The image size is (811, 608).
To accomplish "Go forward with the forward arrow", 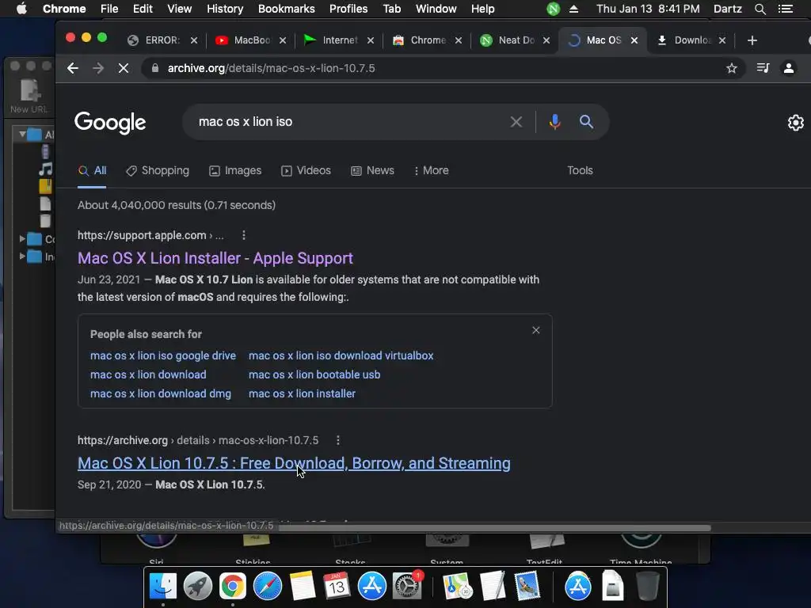I will (97, 68).
